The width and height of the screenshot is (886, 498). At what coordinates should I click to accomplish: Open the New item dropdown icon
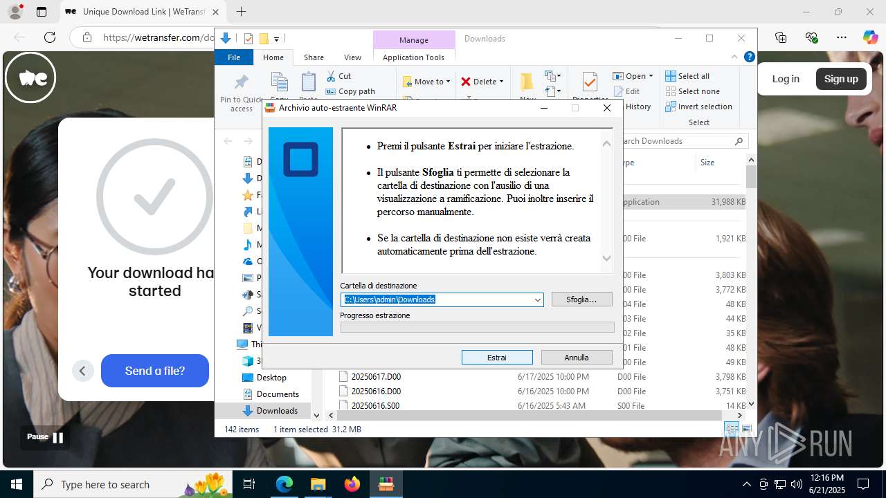pos(552,76)
